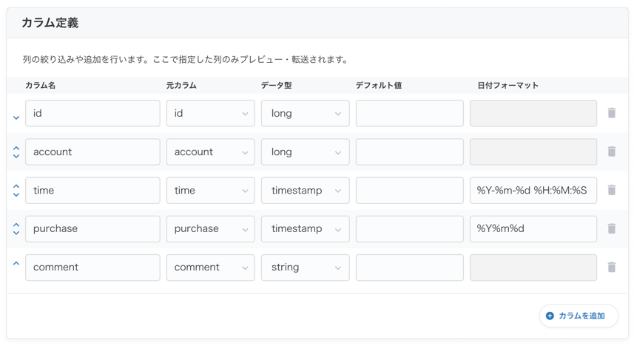The image size is (634, 351).
Task: Click the カラムを追加 button
Action: [579, 316]
